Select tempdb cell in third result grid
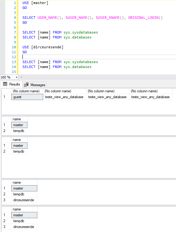The image size is (176, 232). [x=19, y=151]
